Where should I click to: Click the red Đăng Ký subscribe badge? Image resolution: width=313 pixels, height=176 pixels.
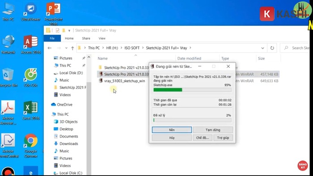[303, 166]
